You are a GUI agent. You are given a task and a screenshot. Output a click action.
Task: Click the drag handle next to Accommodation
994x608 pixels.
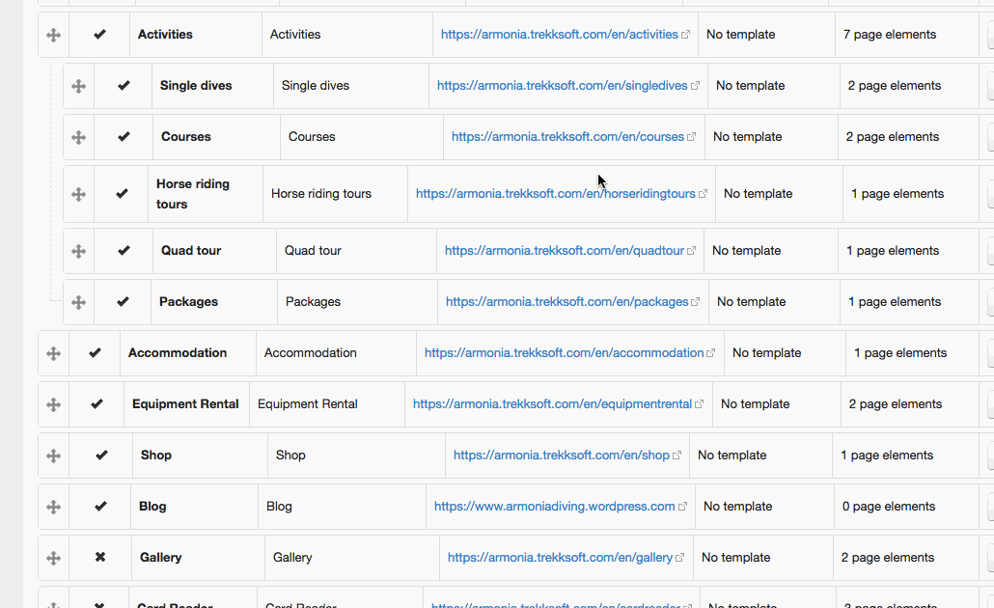[x=53, y=353]
